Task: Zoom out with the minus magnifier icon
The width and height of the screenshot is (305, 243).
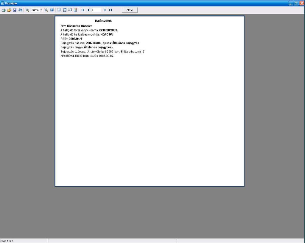Action: [46, 10]
